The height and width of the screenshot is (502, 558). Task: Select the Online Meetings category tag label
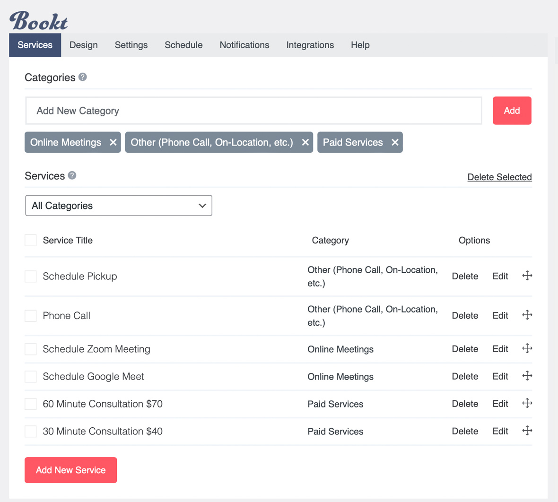click(65, 142)
